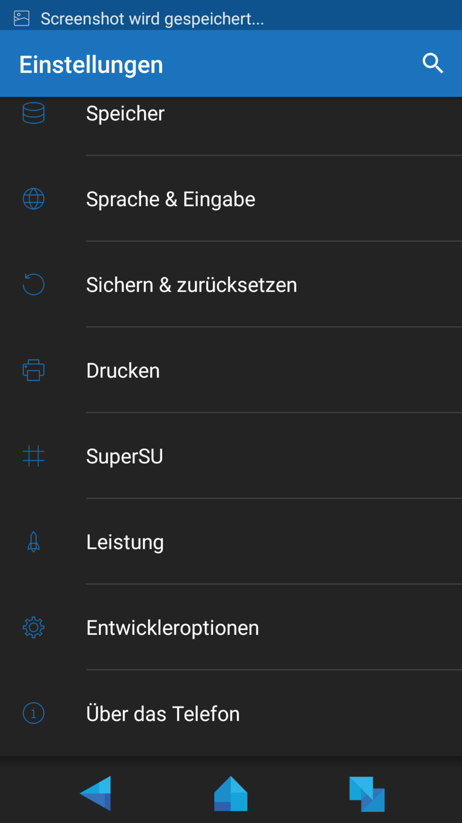Tap the gear developer options icon
Screen dimensions: 462x823
pyautogui.click(x=33, y=628)
